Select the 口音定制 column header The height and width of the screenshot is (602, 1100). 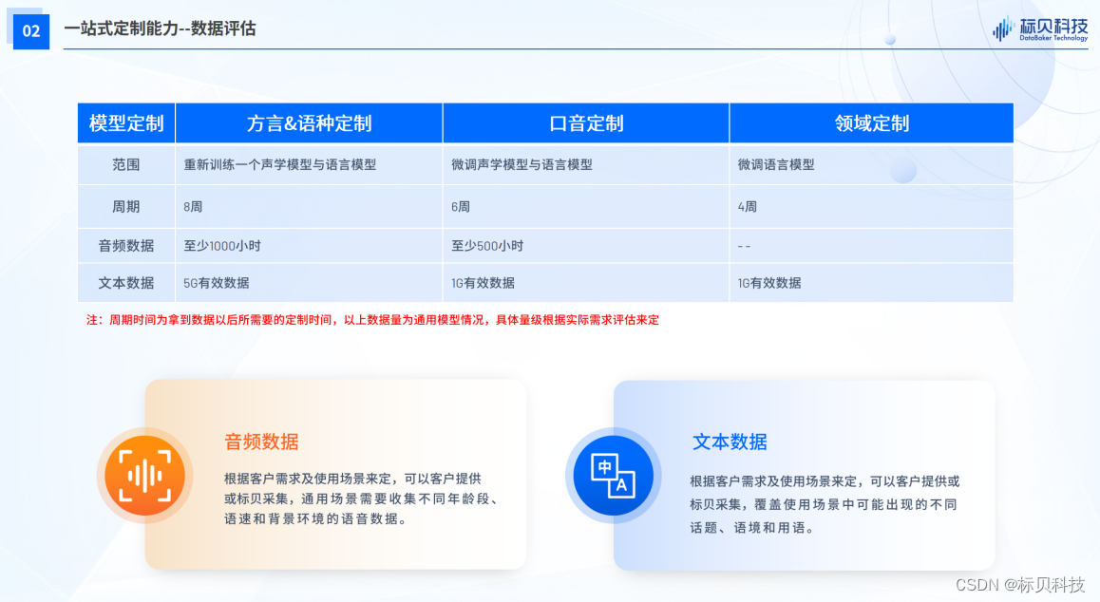[x=586, y=123]
